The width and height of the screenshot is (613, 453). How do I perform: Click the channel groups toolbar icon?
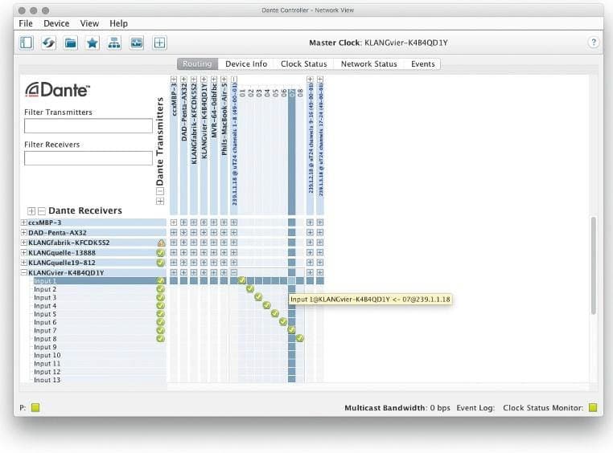click(136, 43)
